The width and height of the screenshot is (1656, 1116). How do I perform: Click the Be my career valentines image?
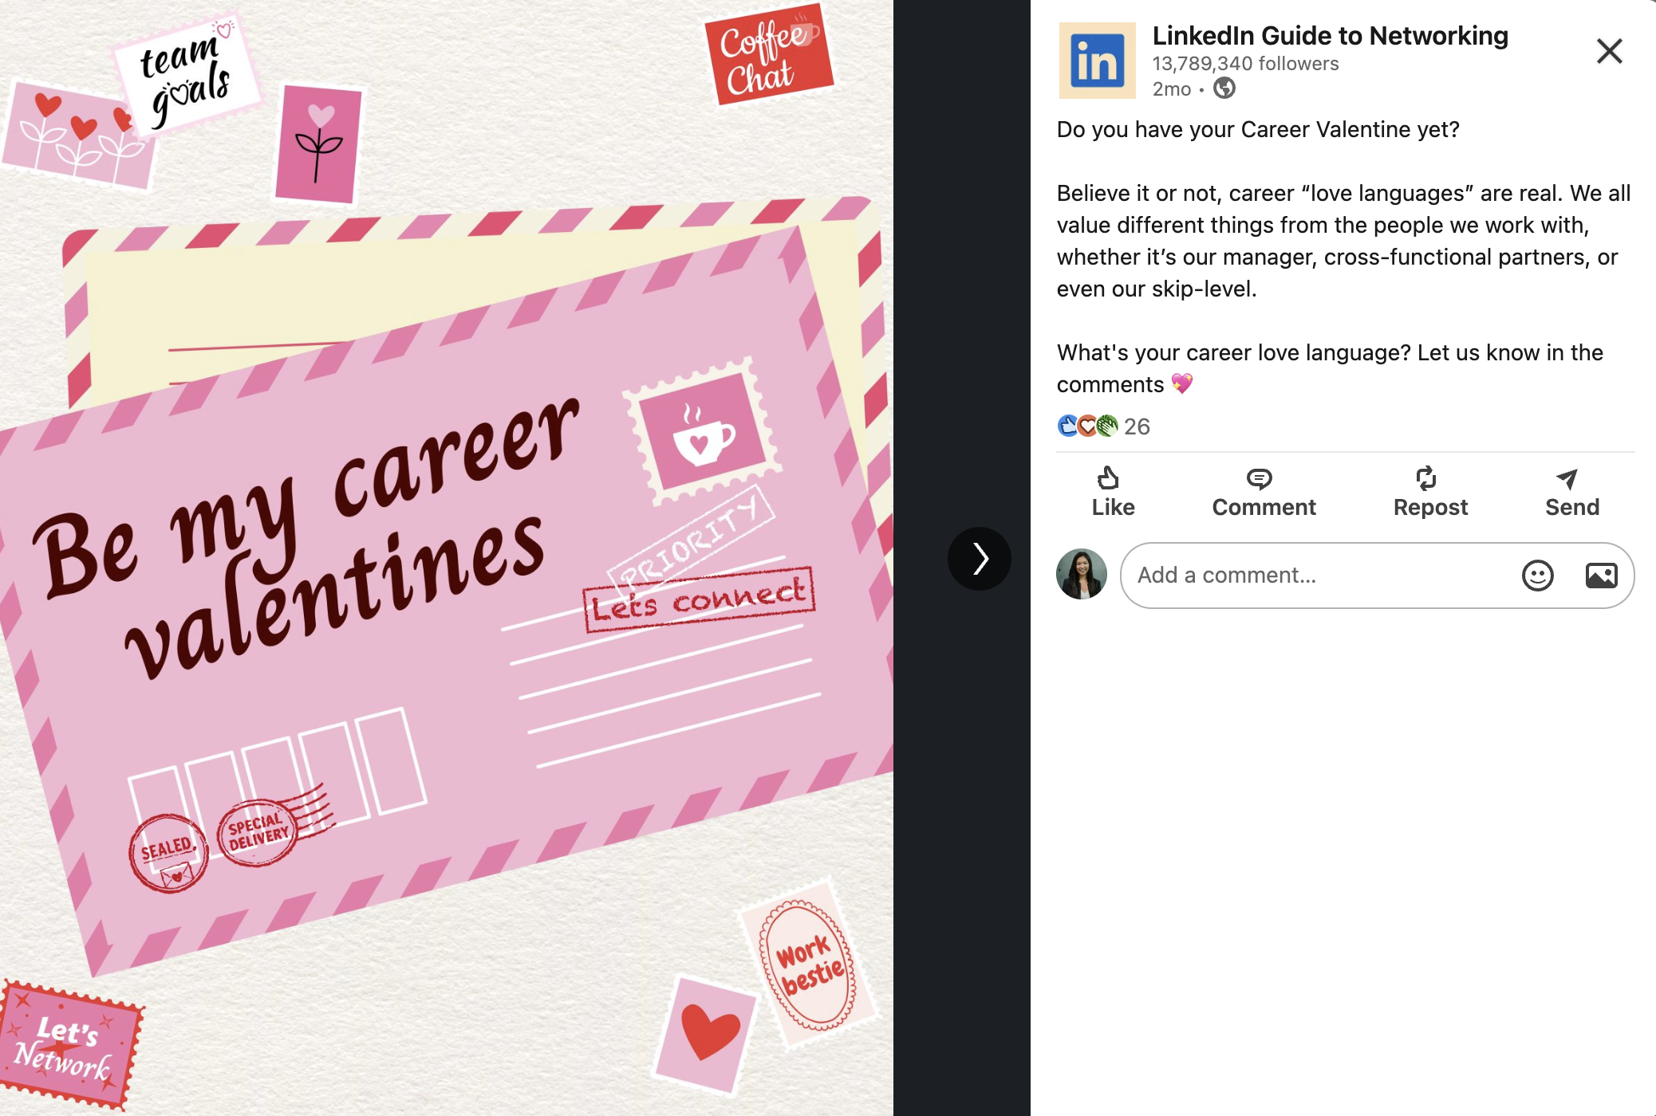pos(447,558)
